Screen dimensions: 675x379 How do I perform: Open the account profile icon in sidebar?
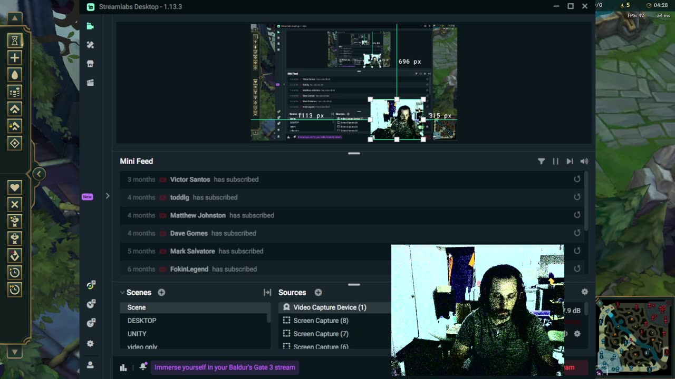pyautogui.click(x=90, y=364)
